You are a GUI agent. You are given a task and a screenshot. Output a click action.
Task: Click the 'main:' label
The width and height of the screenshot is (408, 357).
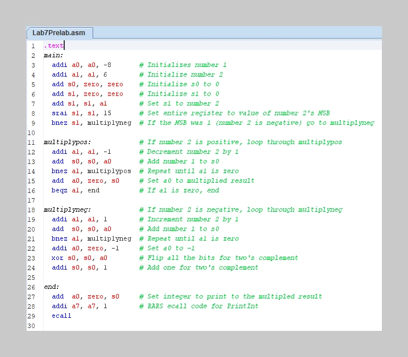[53, 56]
